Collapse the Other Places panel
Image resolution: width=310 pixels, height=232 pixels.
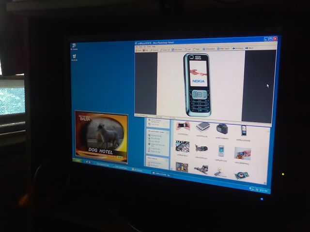tap(167, 160)
